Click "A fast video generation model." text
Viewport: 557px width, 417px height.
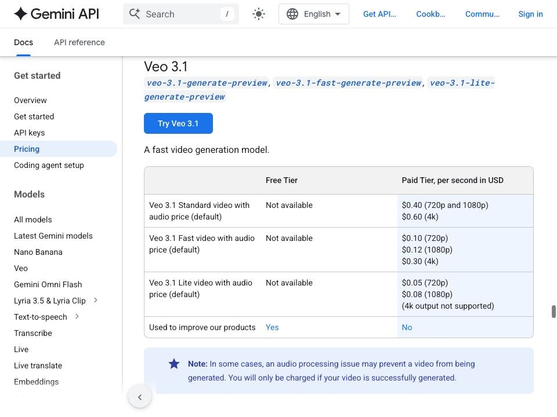207,149
